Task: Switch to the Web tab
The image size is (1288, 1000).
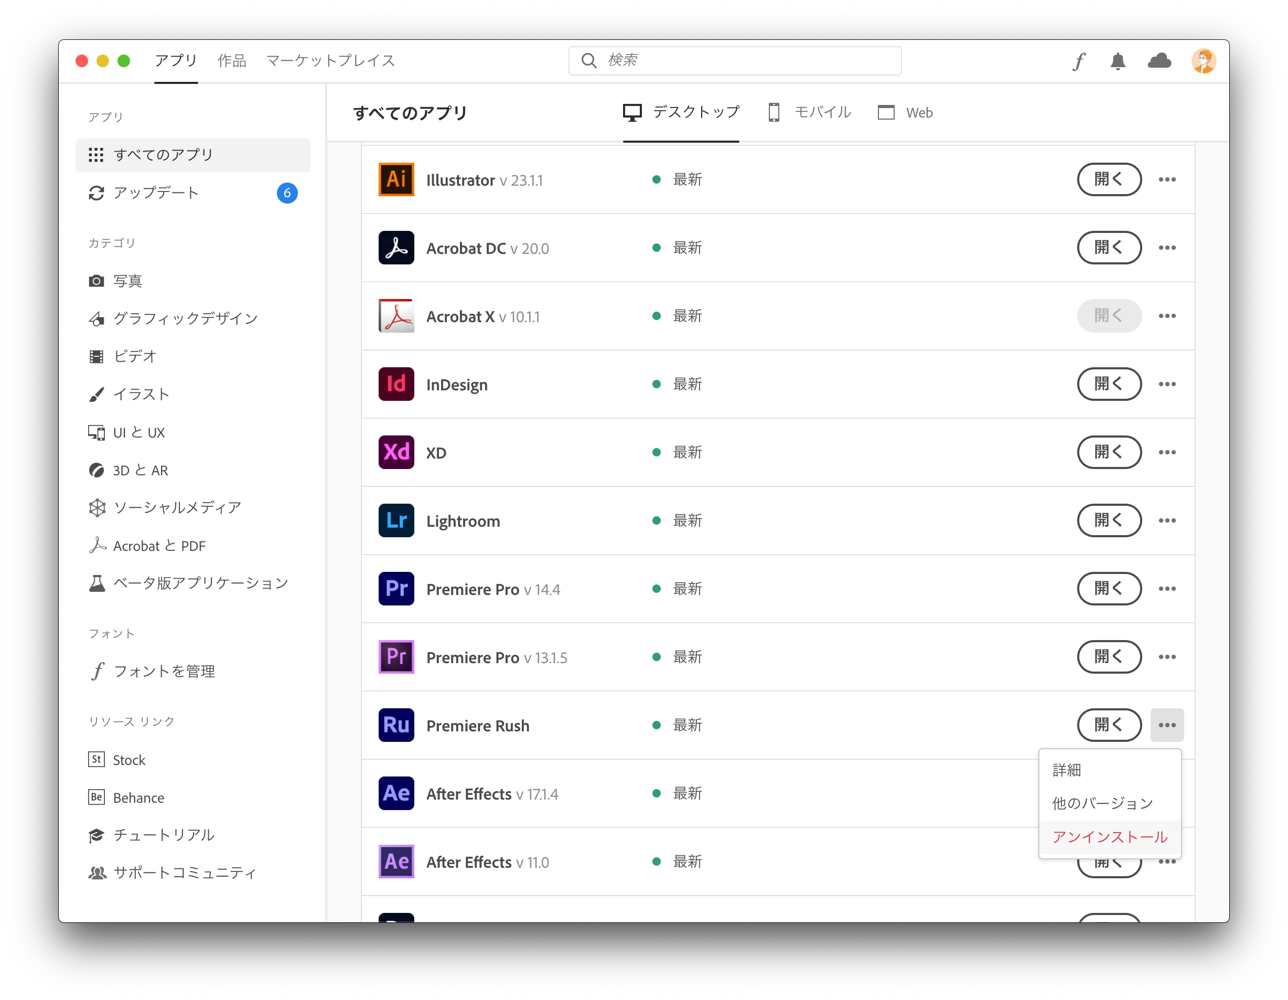Action: [905, 112]
